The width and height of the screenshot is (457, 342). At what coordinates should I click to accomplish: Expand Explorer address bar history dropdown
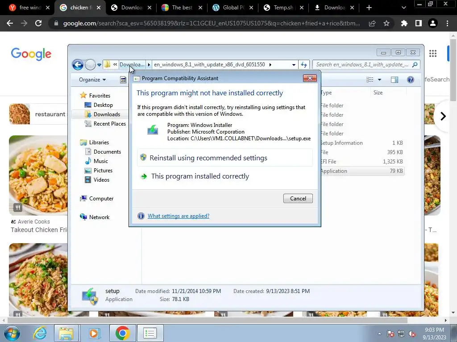(294, 65)
